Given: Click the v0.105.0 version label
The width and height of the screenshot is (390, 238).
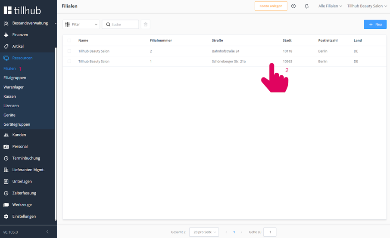Looking at the screenshot, I should [x=10, y=232].
